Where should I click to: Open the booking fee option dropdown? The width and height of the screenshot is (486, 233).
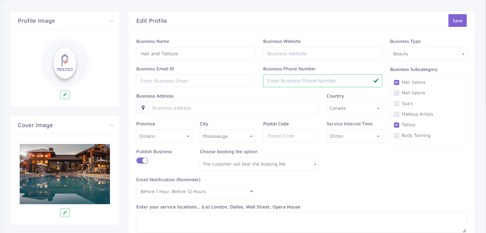click(259, 164)
